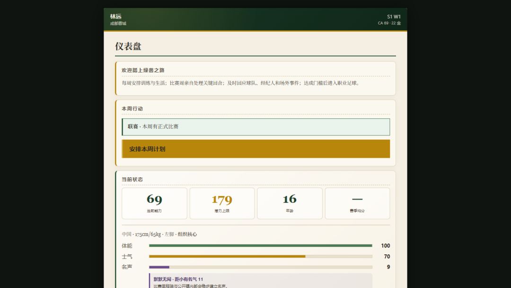Click the 体能 progress bar
The width and height of the screenshot is (511, 288).
point(260,245)
